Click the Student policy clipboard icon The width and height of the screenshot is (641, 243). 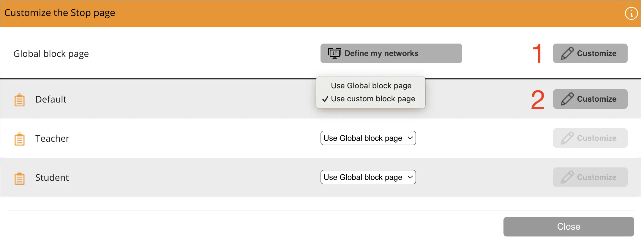(20, 178)
